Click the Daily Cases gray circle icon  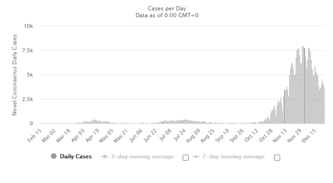point(54,156)
